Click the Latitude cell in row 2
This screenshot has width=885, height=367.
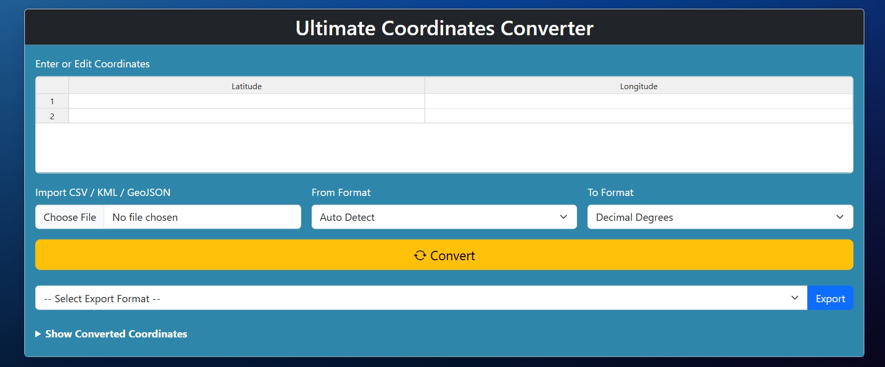pyautogui.click(x=247, y=116)
